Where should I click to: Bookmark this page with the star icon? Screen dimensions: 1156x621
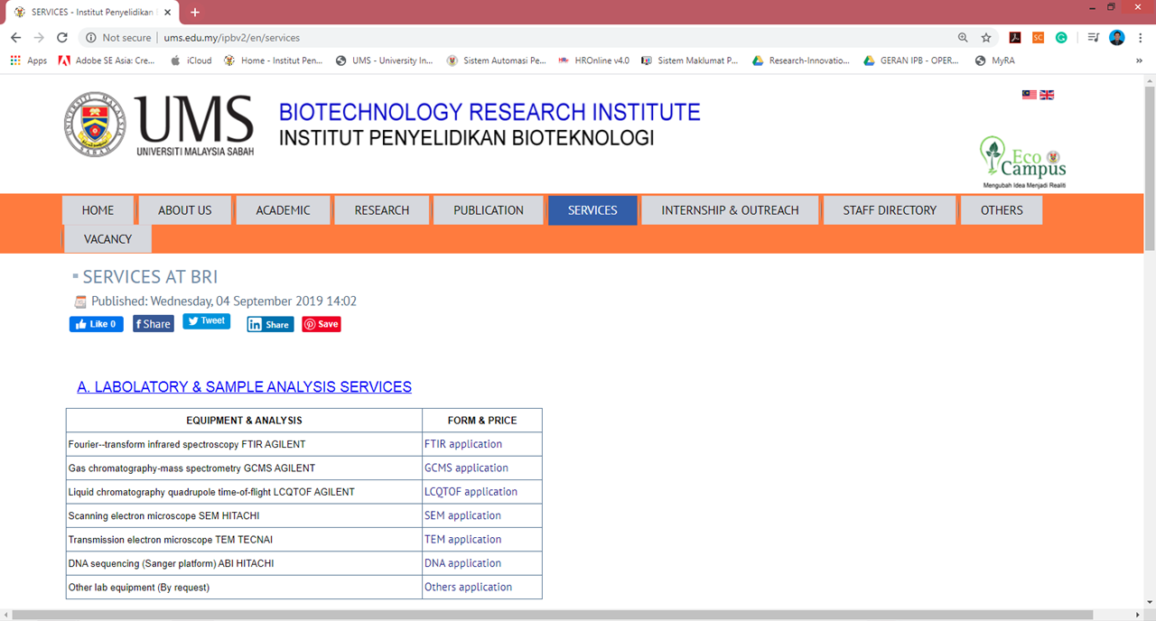[986, 38]
